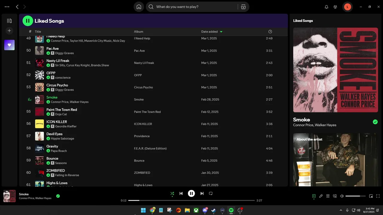Go forward with the right arrow

(25, 7)
